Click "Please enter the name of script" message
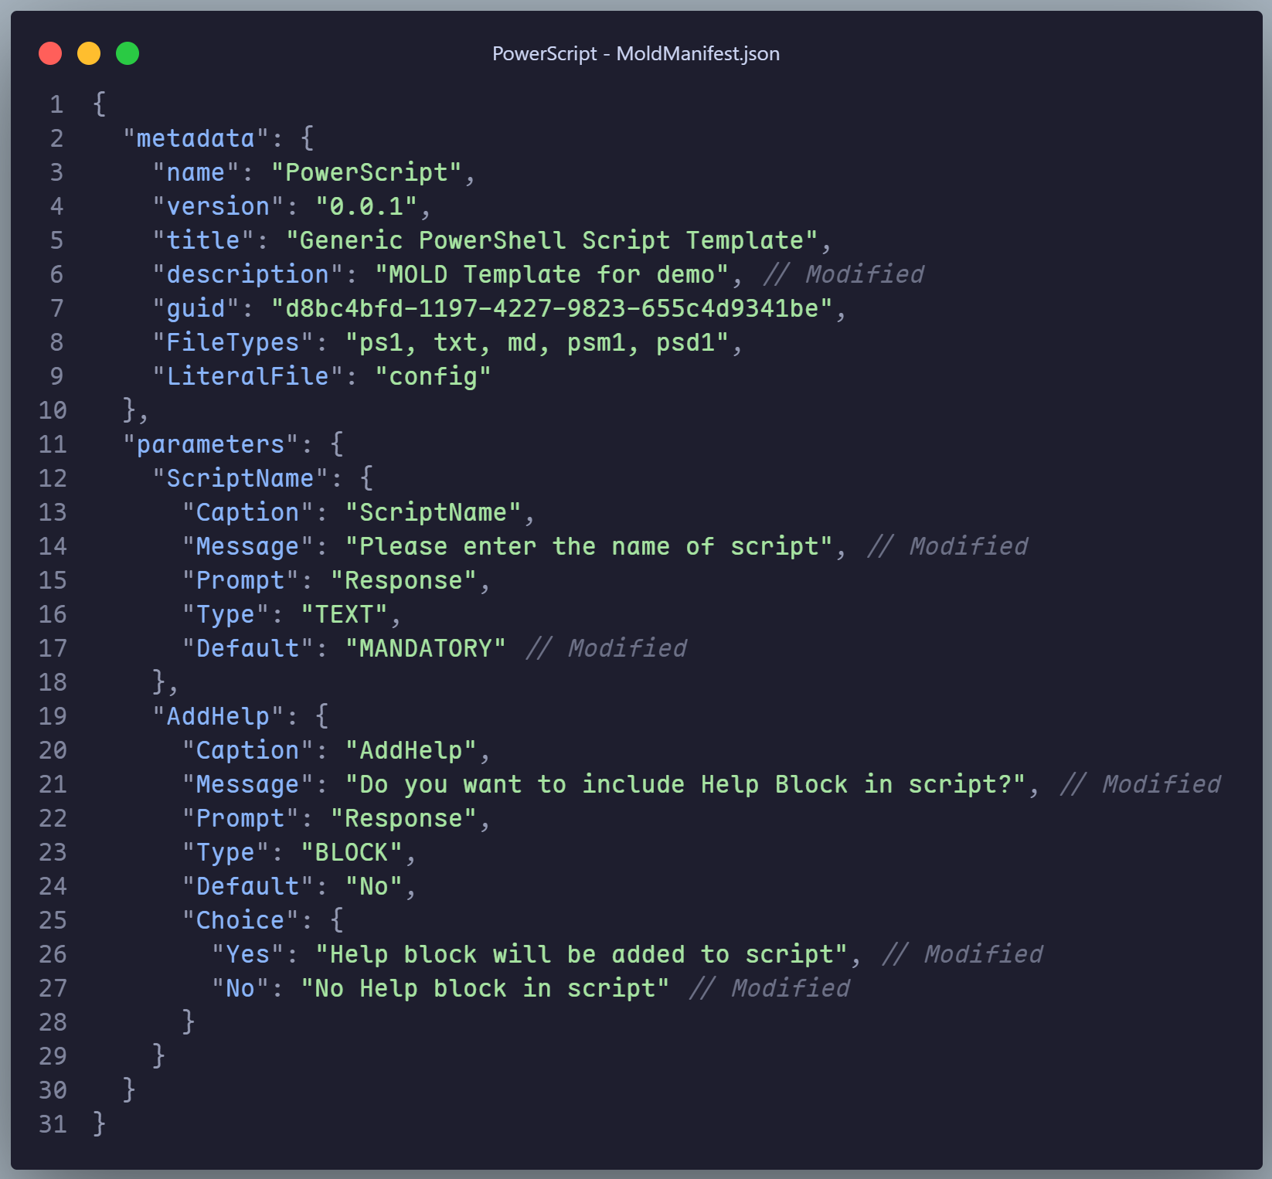Viewport: 1272px width, 1179px height. pyautogui.click(x=589, y=546)
